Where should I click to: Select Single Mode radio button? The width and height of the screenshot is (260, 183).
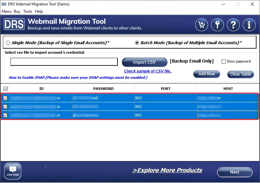pyautogui.click(x=8, y=43)
